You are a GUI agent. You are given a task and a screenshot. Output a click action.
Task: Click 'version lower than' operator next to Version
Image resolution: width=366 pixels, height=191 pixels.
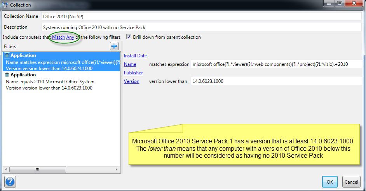[168, 81]
